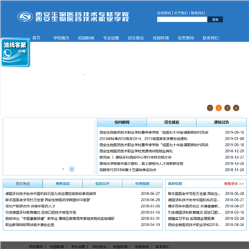Open article 深化产教研合作 共育中医药人才
This screenshot has height=249, width=249.
point(30,206)
